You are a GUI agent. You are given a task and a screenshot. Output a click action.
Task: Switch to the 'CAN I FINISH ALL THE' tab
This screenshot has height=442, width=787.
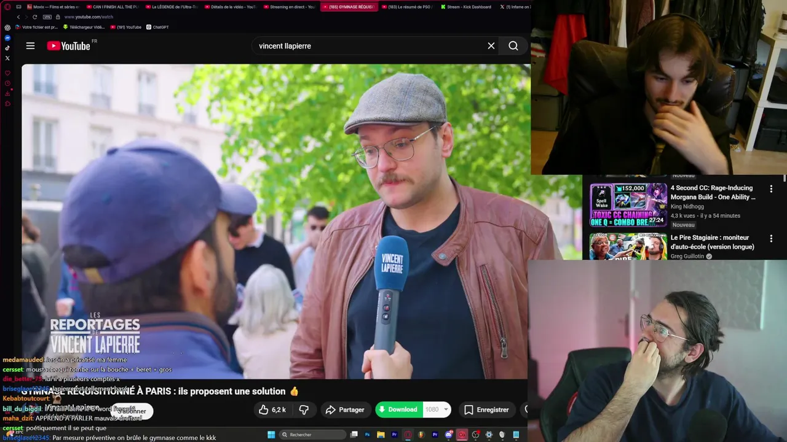(112, 7)
